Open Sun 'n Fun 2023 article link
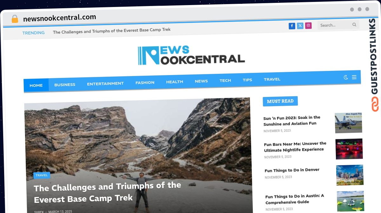381x213 pixels. pos(292,120)
